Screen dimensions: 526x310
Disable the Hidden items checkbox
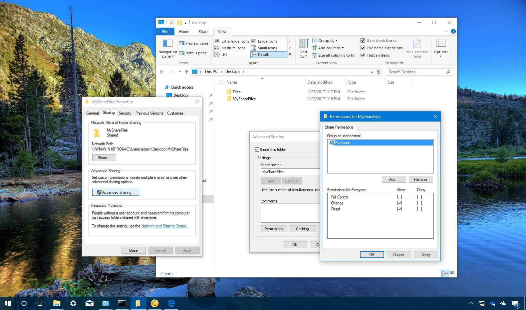(363, 55)
